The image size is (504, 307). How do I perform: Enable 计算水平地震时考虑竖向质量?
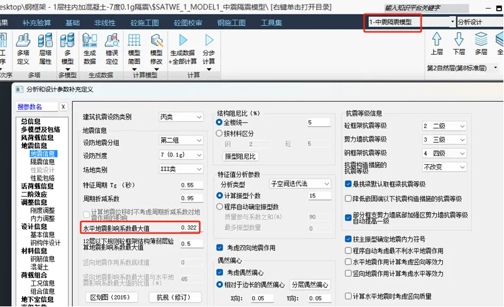pyautogui.click(x=348, y=296)
